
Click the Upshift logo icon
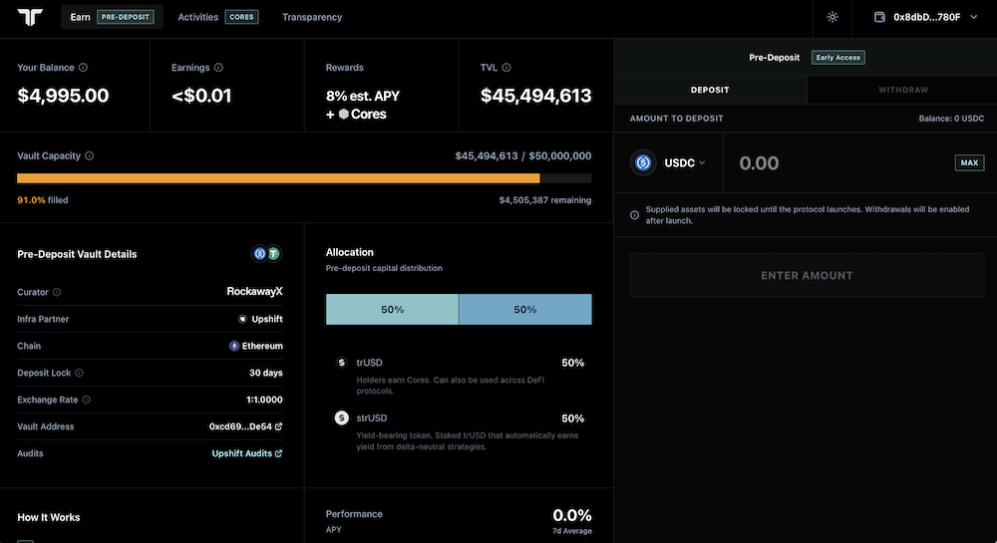242,319
